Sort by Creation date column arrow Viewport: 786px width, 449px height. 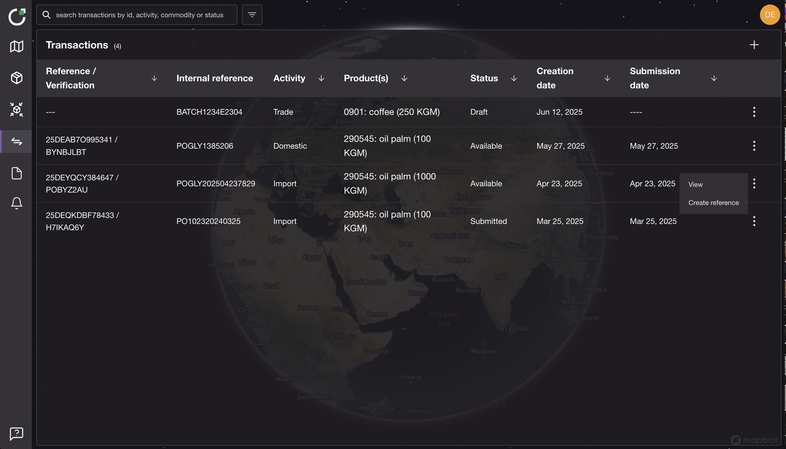[x=607, y=78]
